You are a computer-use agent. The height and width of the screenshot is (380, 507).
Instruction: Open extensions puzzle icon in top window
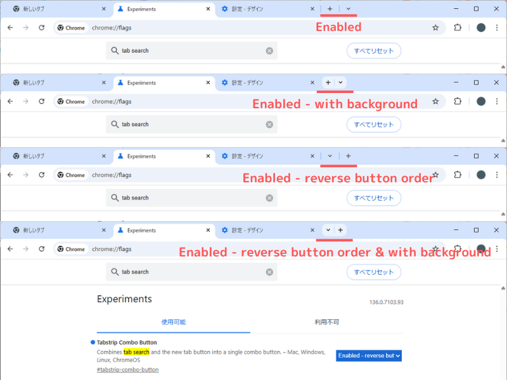[x=458, y=28]
